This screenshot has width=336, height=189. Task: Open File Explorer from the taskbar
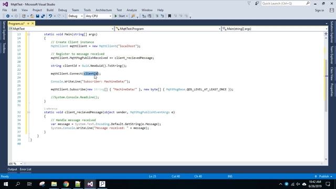pos(54,184)
